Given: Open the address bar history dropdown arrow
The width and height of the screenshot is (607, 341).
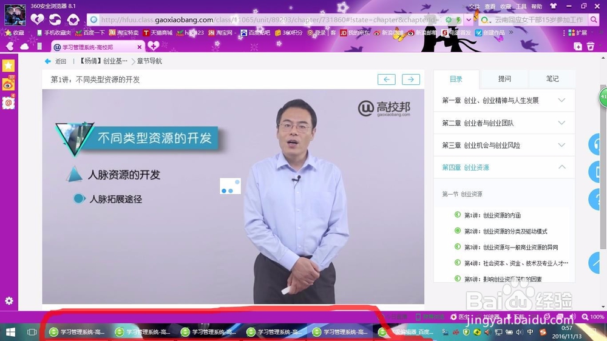Looking at the screenshot, I should 469,19.
